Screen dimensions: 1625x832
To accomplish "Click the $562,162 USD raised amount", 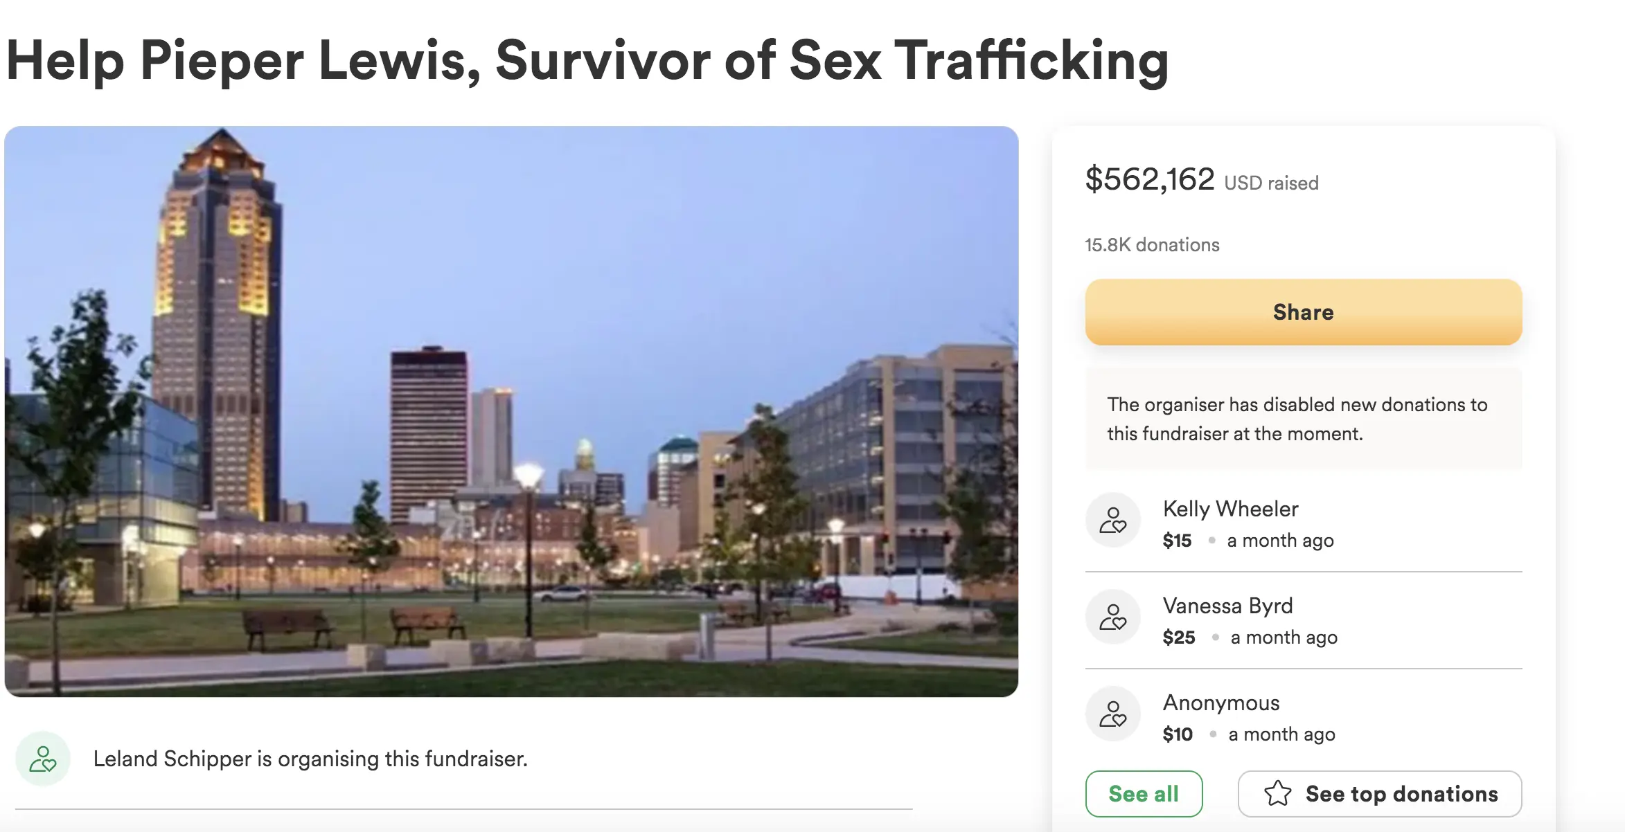I will pos(1201,180).
